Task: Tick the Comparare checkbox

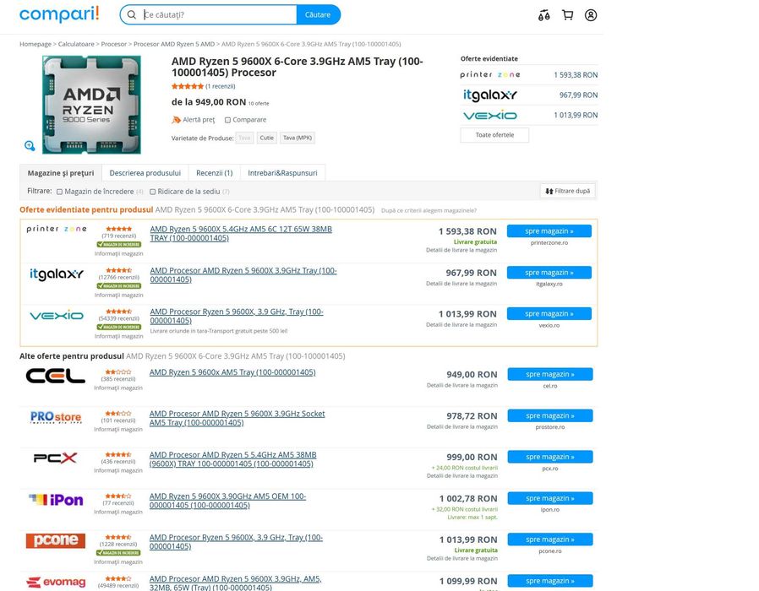Action: (x=227, y=120)
